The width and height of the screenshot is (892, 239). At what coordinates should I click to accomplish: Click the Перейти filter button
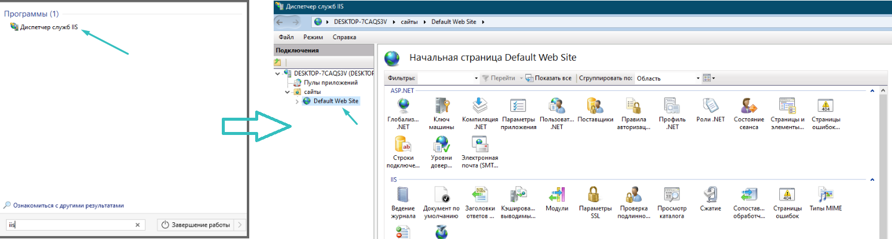(498, 78)
